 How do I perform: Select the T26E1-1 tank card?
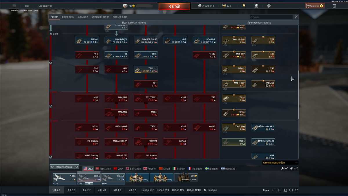(146, 69)
